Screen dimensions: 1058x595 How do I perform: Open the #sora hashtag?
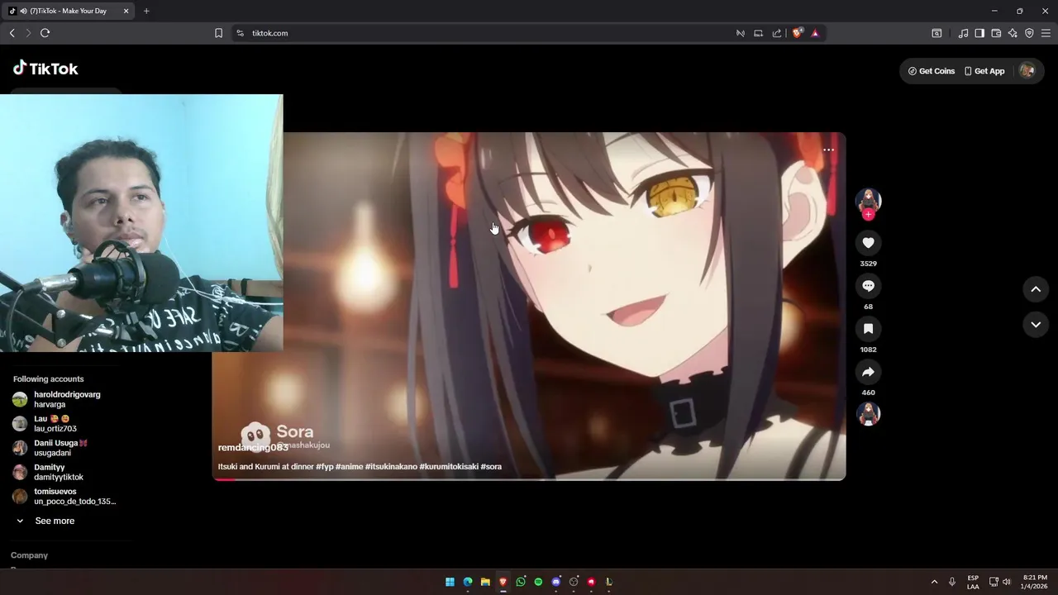click(491, 467)
